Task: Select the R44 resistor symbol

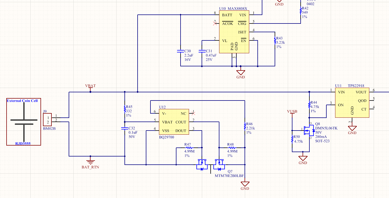Action: pyautogui.click(x=309, y=105)
